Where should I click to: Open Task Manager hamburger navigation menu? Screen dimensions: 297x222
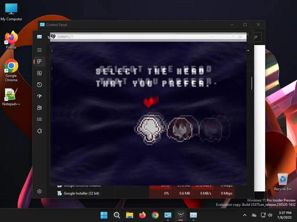(39, 50)
